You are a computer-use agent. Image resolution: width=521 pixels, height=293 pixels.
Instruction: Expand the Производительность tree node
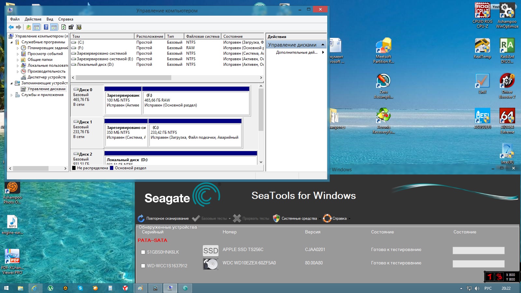(x=18, y=71)
